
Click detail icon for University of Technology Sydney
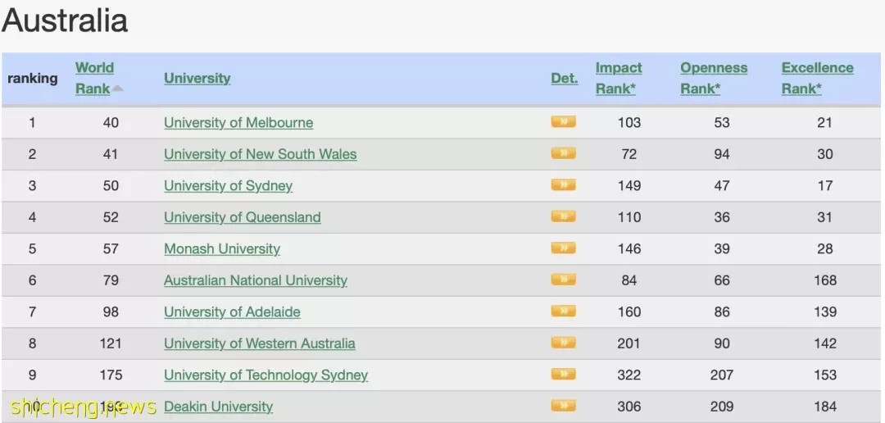[563, 374]
